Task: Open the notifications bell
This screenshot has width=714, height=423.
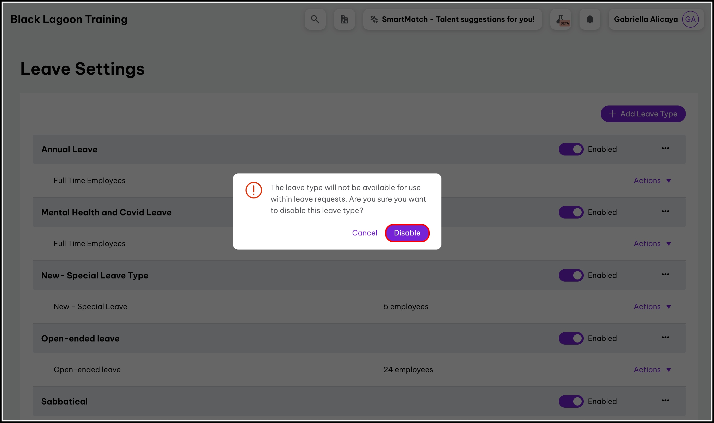Action: pyautogui.click(x=590, y=19)
